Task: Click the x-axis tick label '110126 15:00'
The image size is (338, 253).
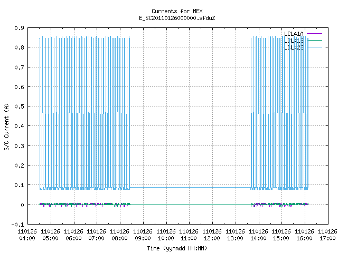Action: click(x=281, y=235)
